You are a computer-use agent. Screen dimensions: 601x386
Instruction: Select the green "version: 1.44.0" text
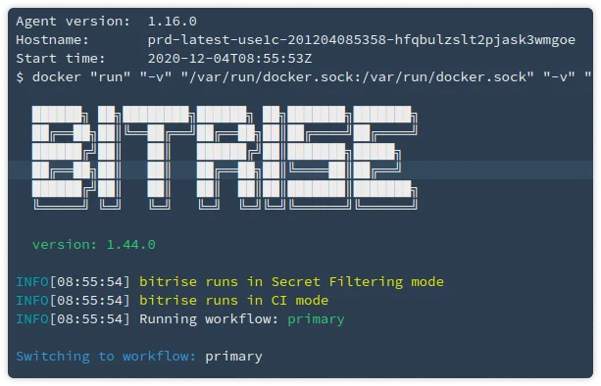click(x=94, y=245)
